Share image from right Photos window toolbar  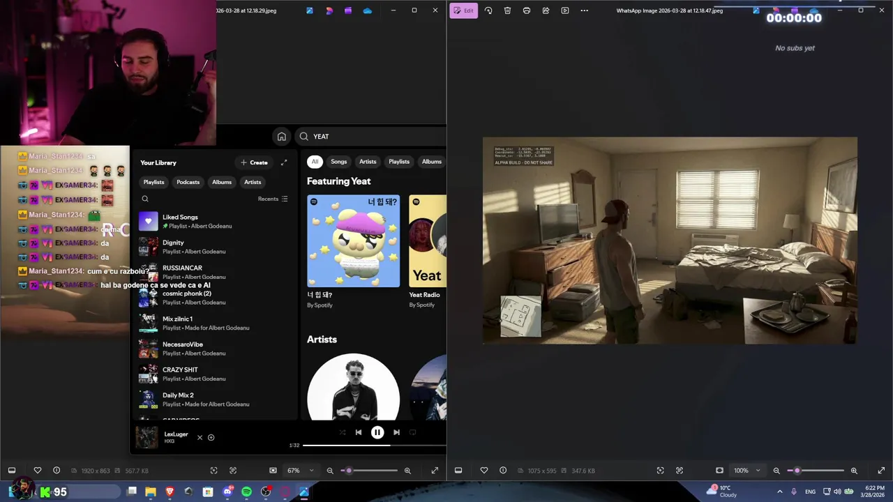point(546,10)
